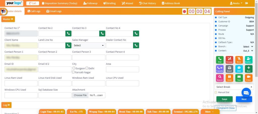Viewport: 258px width, 114px height.
Task: Click the Contact Person 2 field
Action: coord(55,57)
